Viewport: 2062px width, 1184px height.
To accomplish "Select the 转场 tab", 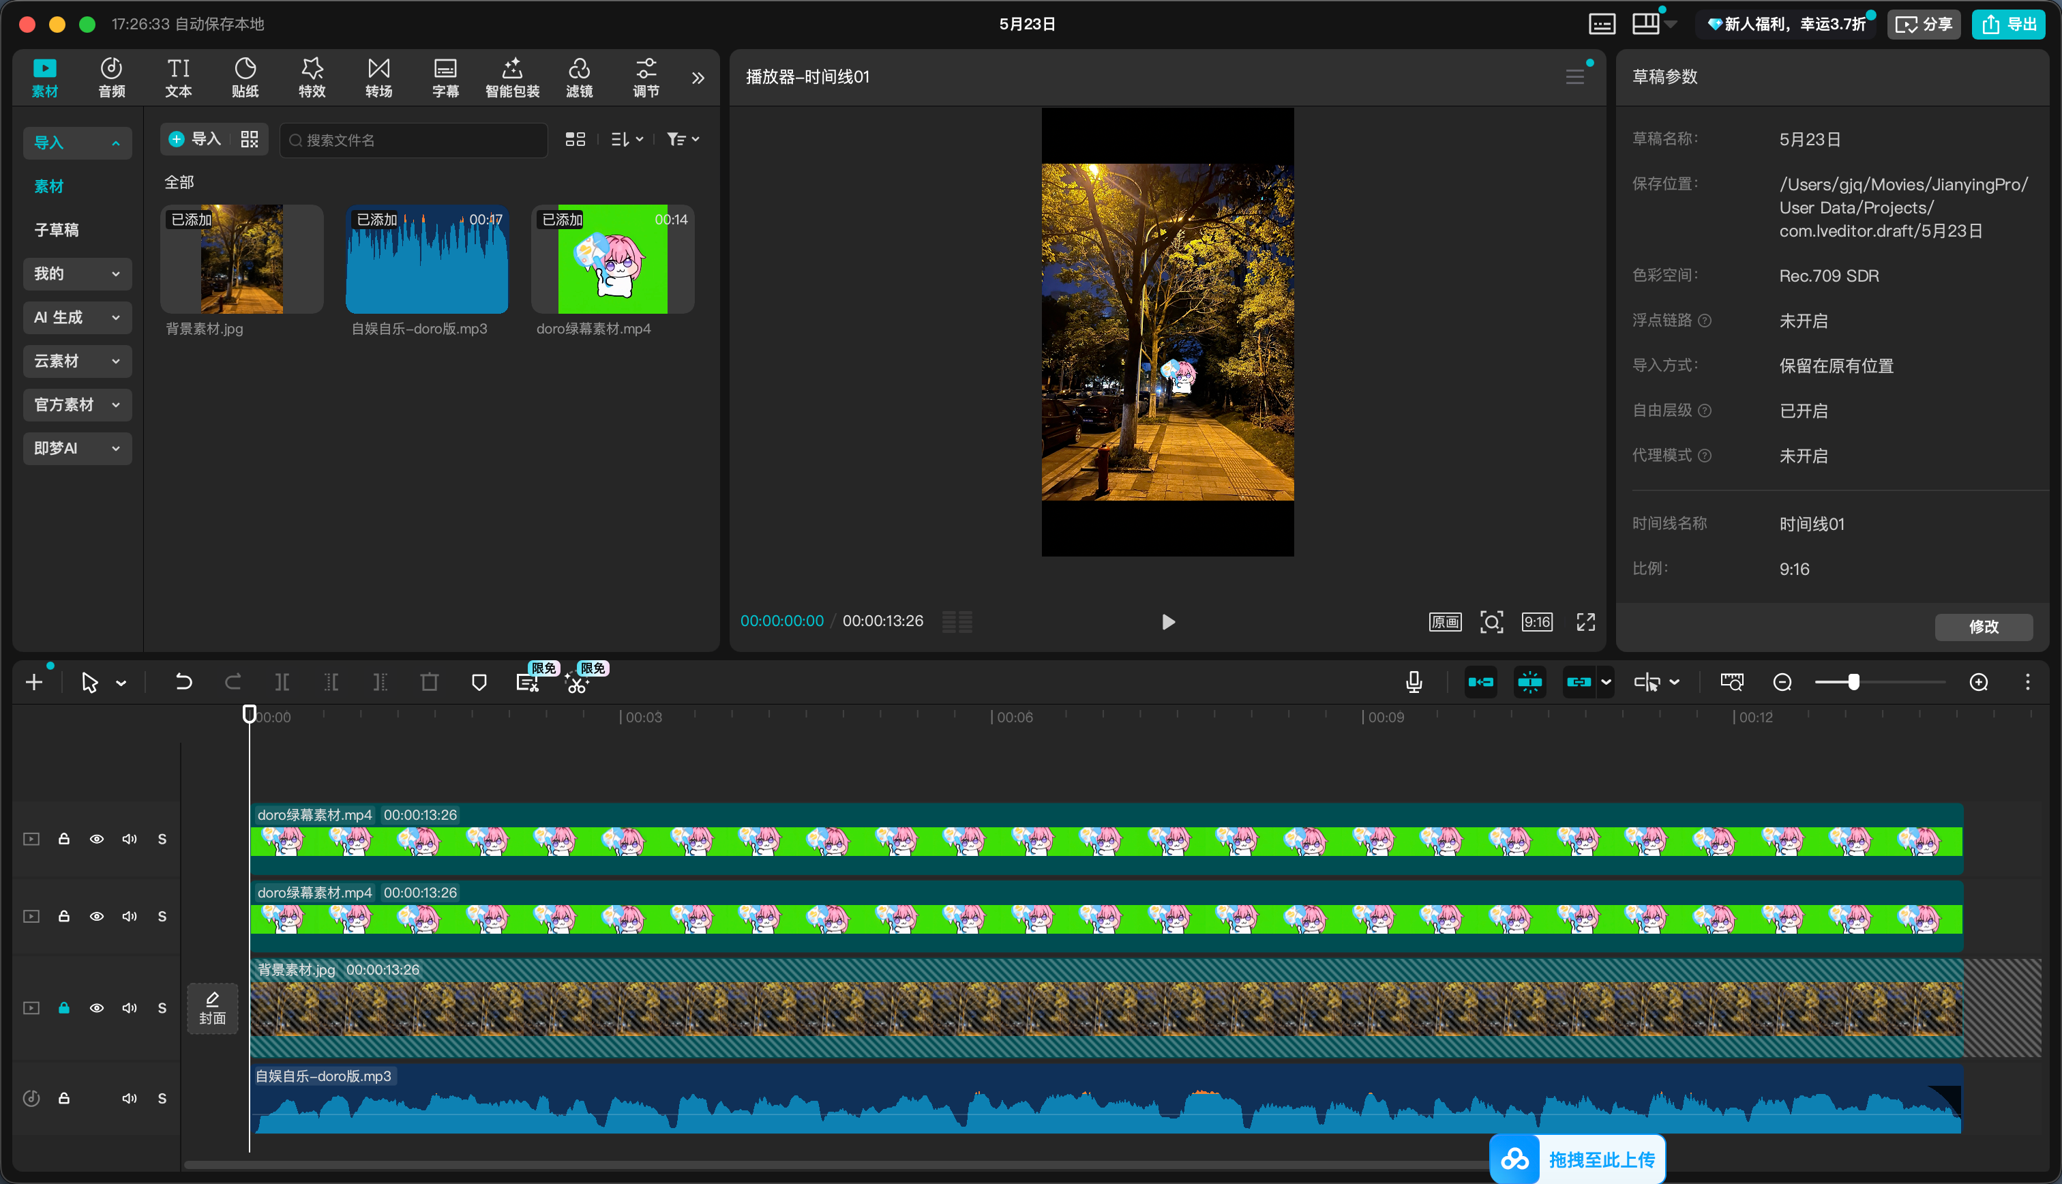I will [x=378, y=78].
